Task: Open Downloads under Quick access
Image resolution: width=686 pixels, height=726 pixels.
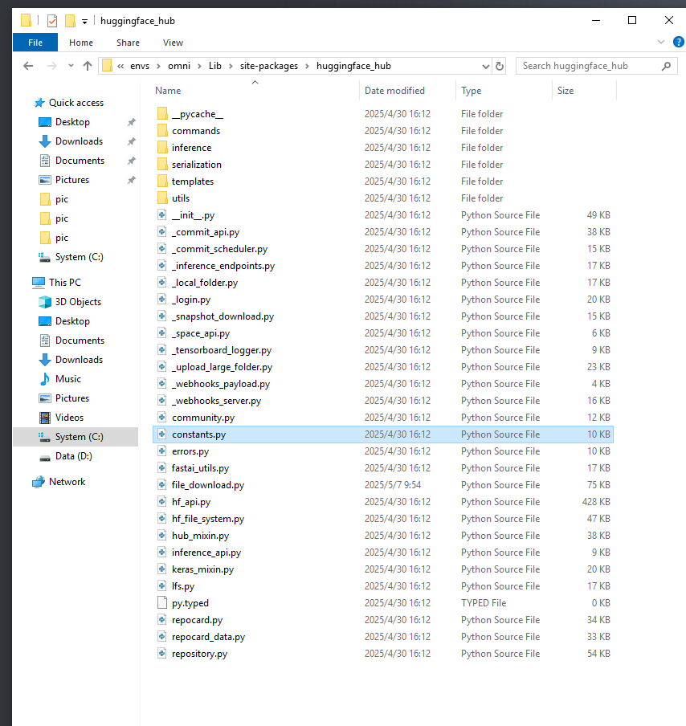Action: coord(79,141)
